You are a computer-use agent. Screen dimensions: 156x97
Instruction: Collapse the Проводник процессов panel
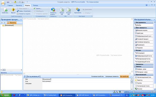[21, 20]
